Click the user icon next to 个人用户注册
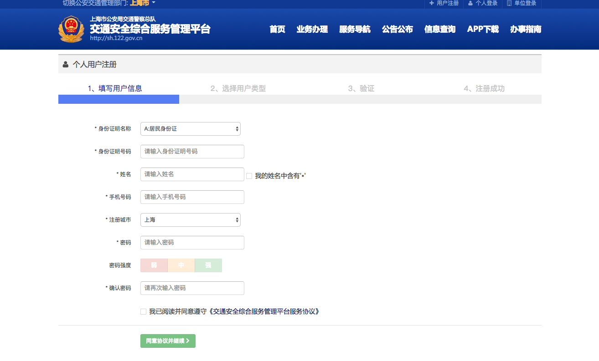599x361 pixels. tap(66, 64)
